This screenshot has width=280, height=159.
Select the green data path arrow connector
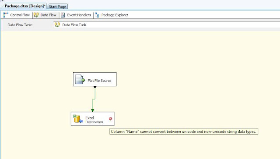(94, 100)
